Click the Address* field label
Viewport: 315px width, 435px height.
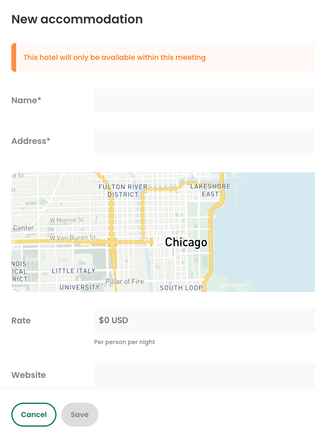tap(31, 141)
